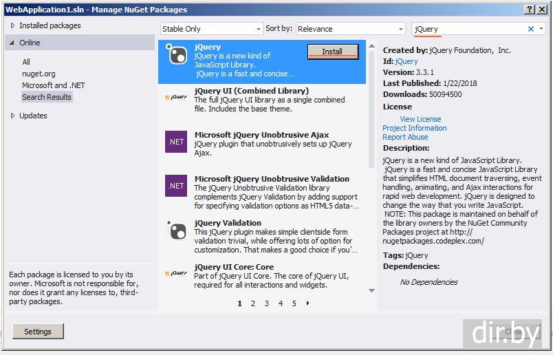Go to results page 5
The image size is (553, 355).
pos(294,303)
